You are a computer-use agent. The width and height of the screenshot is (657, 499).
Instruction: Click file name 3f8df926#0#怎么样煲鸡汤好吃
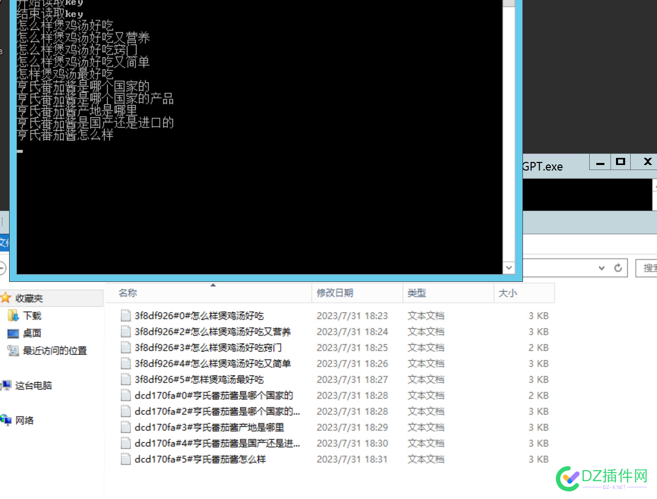[199, 316]
